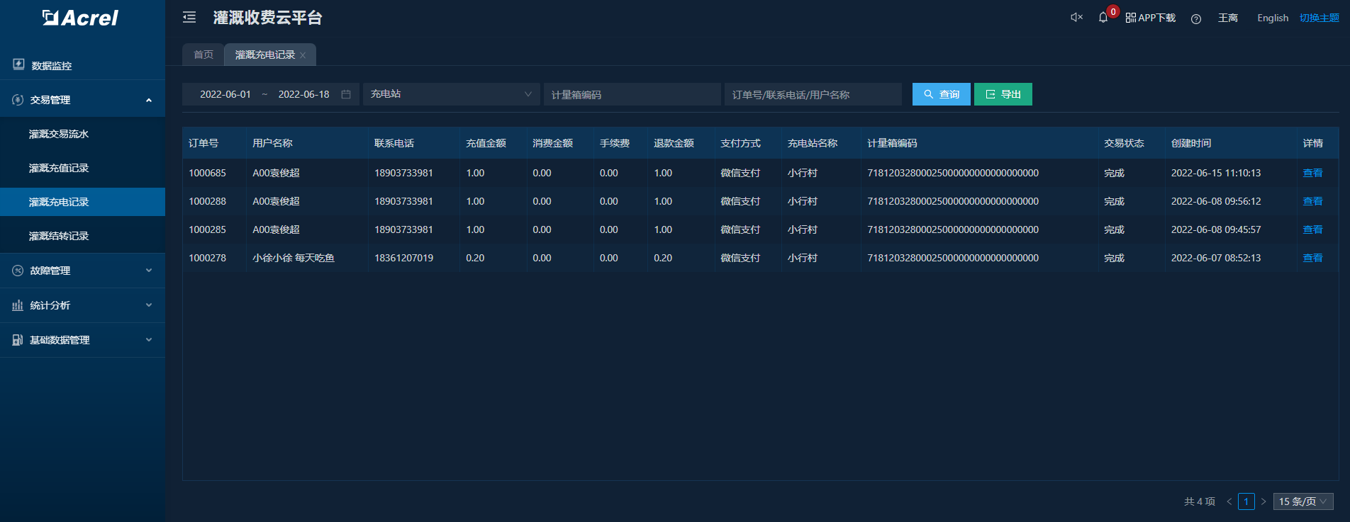Image resolution: width=1350 pixels, height=522 pixels.
Task: Open notifications via the bell icon
Action: pos(1103,18)
